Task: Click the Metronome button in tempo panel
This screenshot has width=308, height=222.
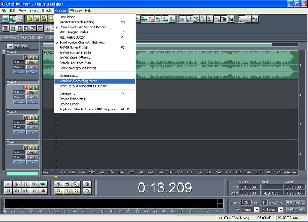Action: 295,210
